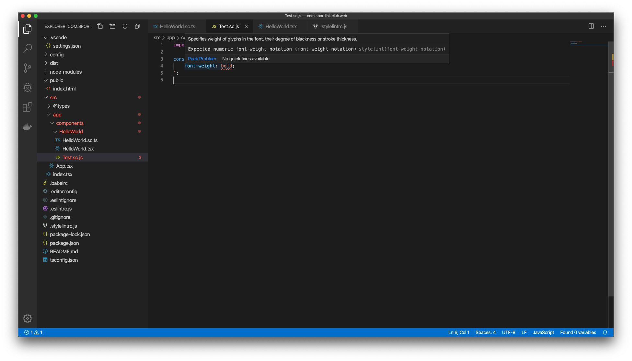Open the notifications bell in status bar
This screenshot has width=632, height=361.
pos(605,332)
